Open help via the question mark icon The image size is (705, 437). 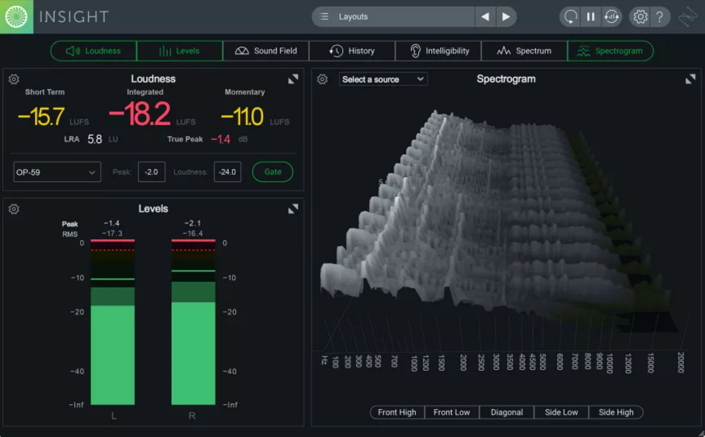pyautogui.click(x=660, y=16)
